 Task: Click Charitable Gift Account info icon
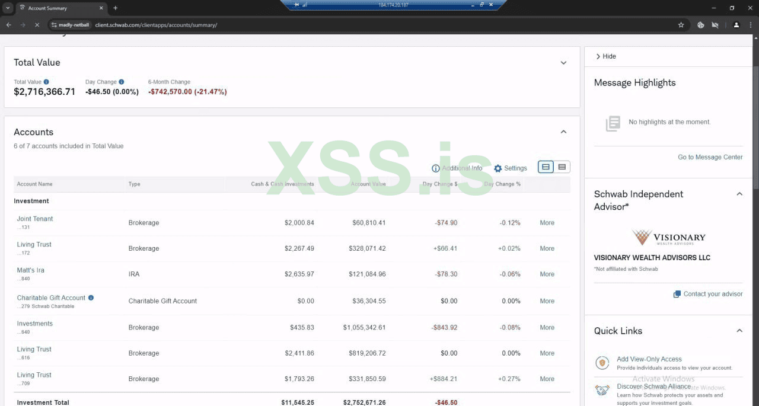click(x=91, y=298)
